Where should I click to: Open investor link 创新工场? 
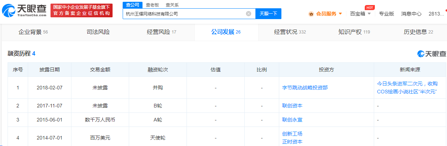(292, 134)
